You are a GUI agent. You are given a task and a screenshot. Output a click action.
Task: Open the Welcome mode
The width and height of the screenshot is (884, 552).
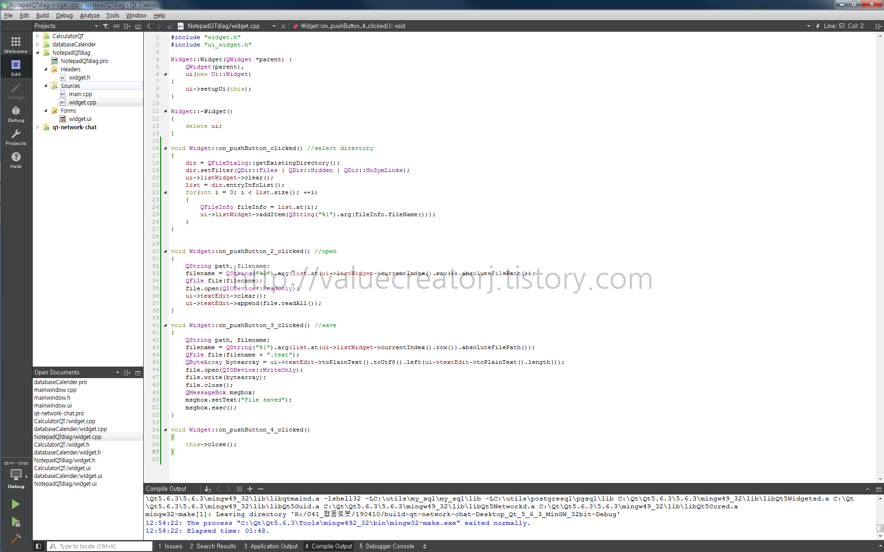[16, 45]
